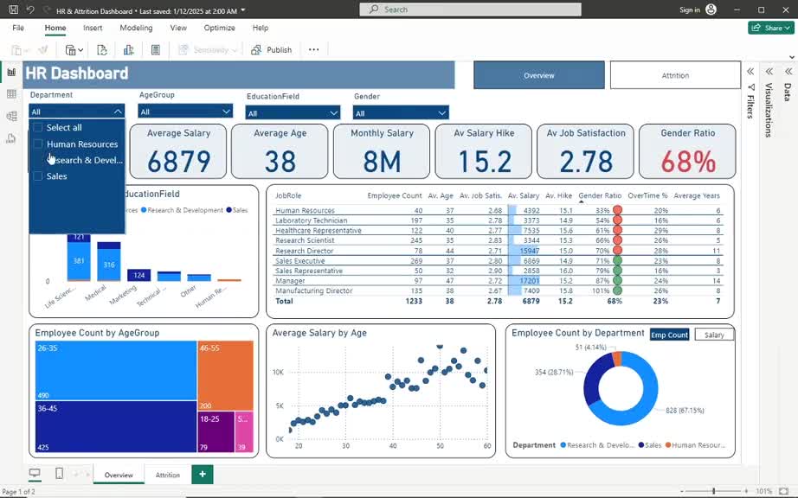Click the Undo arrow icon
This screenshot has width=798, height=498.
[x=30, y=10]
